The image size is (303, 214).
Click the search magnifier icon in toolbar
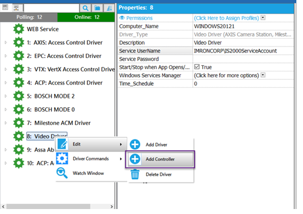pyautogui.click(x=85, y=8)
